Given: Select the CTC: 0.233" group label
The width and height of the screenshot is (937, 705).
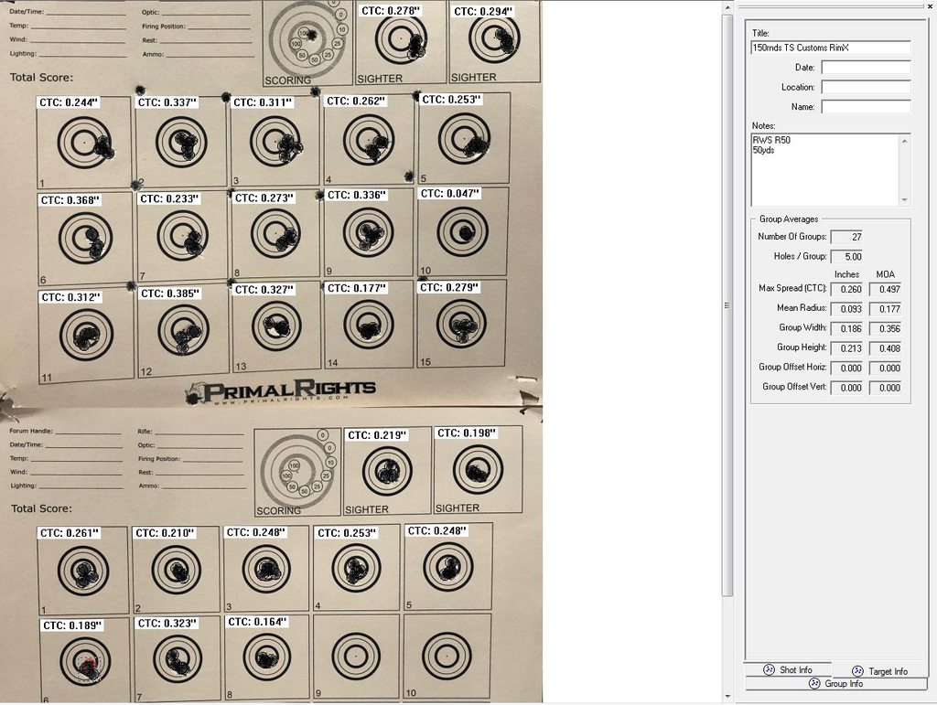Looking at the screenshot, I should point(169,198).
